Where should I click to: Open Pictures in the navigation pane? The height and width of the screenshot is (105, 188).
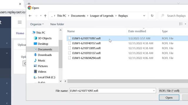point(43,66)
